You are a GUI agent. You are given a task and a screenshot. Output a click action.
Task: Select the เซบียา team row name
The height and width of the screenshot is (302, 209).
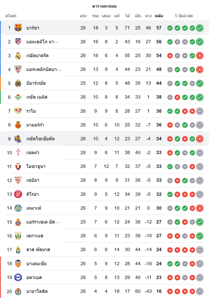pyautogui.click(x=33, y=180)
